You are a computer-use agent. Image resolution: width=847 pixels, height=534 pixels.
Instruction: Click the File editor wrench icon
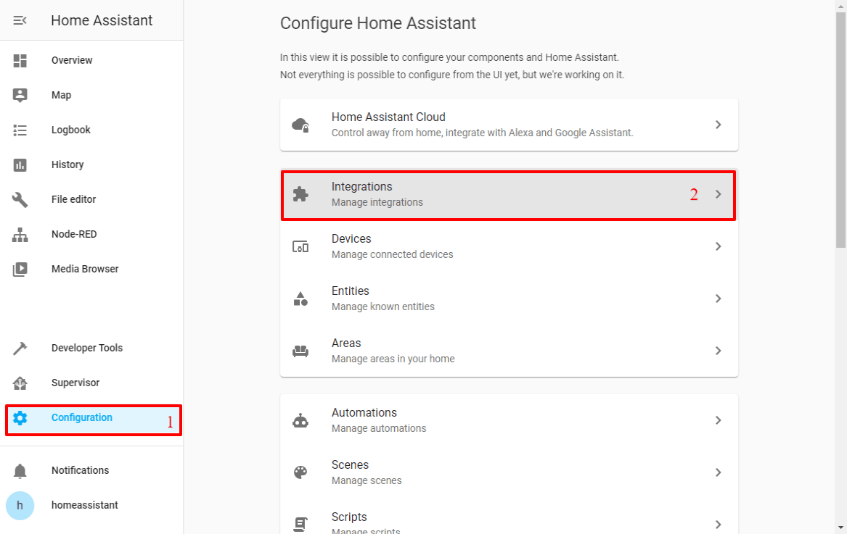tap(20, 200)
